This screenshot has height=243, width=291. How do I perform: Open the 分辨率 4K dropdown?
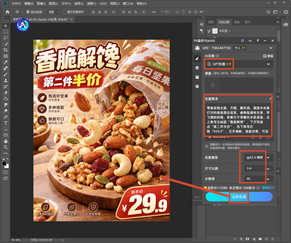[x=258, y=179]
